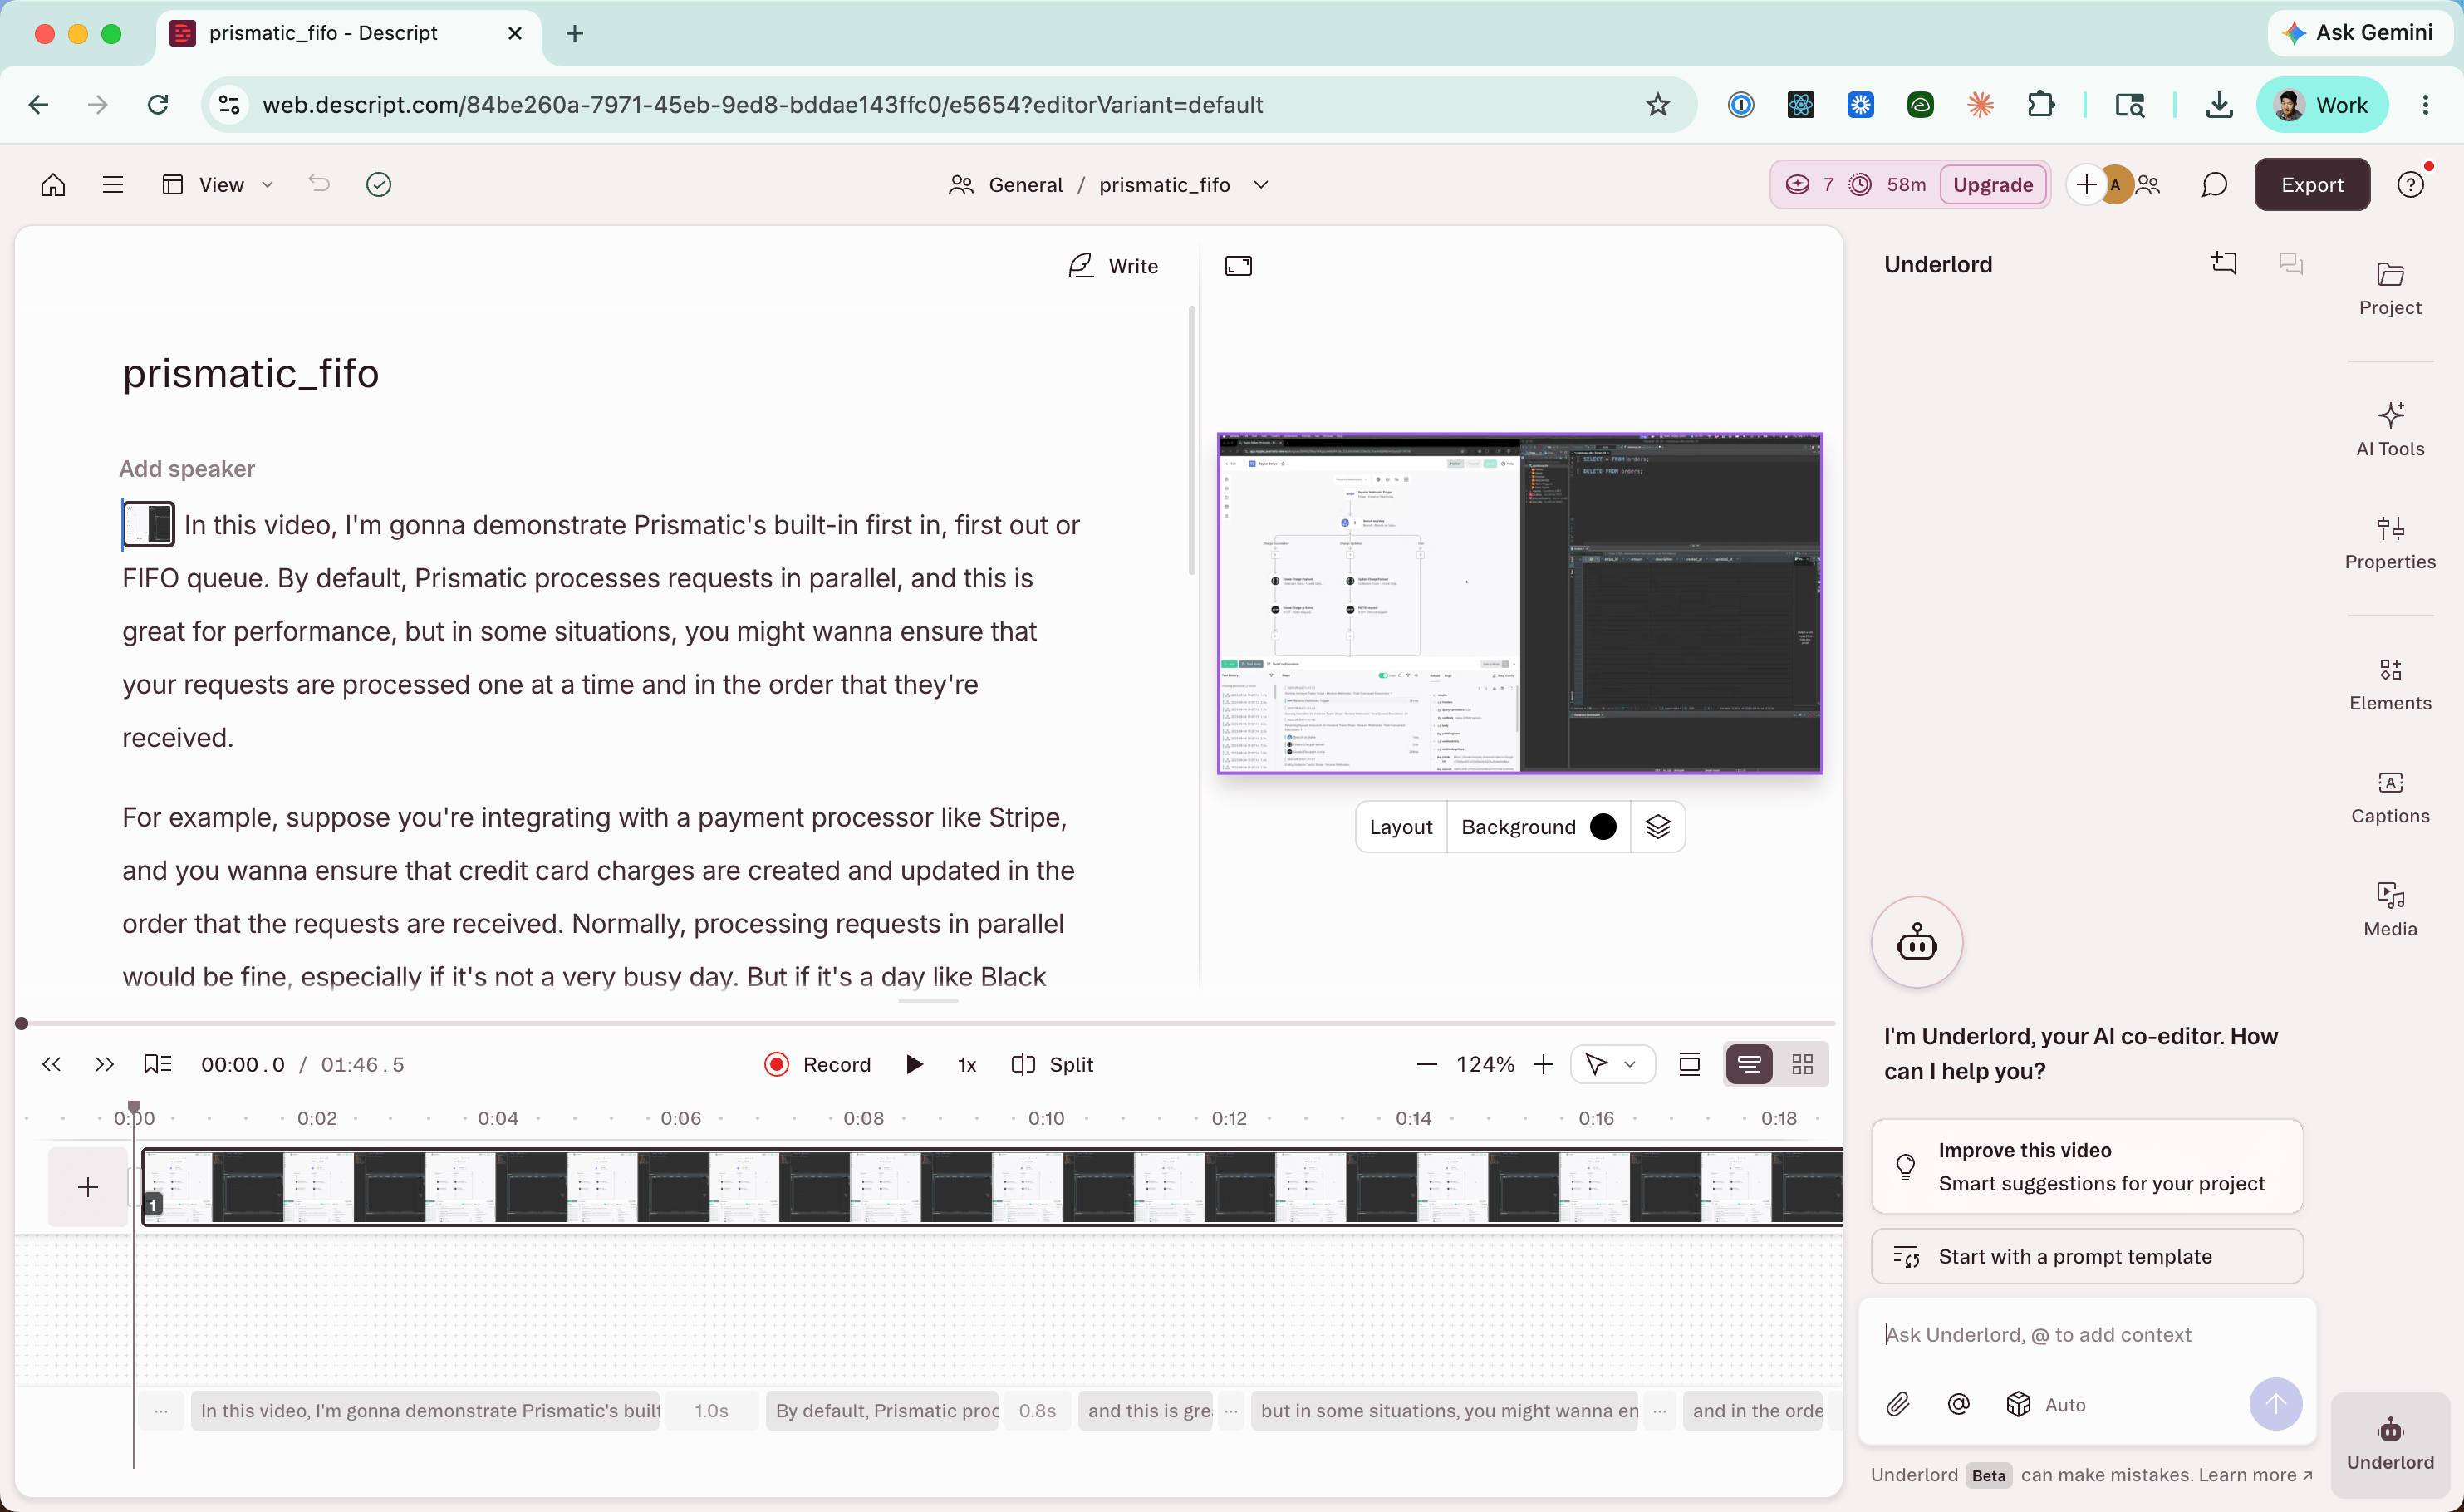
Task: Open the Captions panel
Action: (x=2390, y=797)
